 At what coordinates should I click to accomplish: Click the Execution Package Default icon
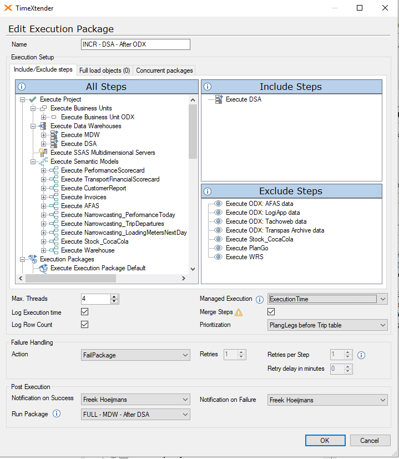pos(43,268)
